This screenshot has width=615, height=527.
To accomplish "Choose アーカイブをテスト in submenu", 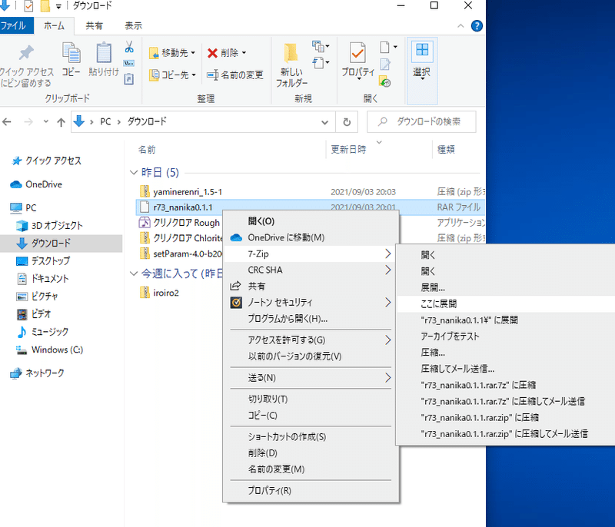I will click(x=506, y=336).
